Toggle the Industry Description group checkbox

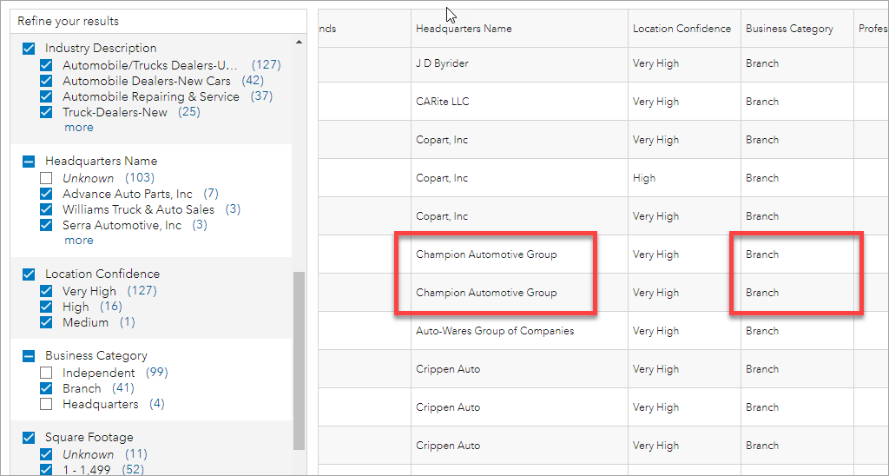click(29, 49)
